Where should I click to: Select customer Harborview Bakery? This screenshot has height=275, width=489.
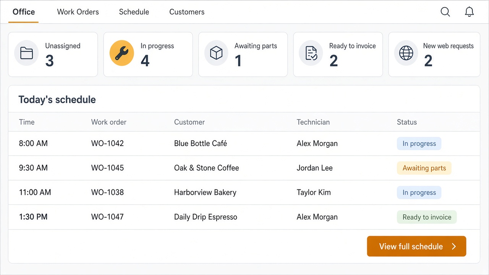[205, 192]
